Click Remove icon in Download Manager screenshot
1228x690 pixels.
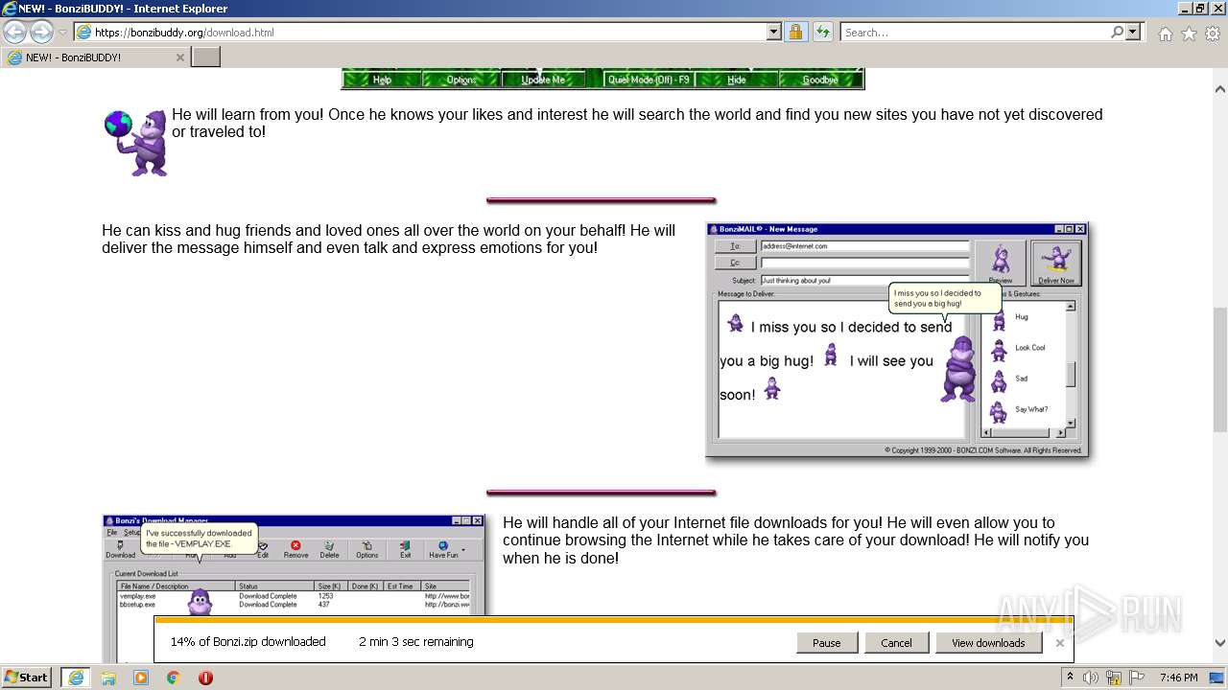[295, 549]
